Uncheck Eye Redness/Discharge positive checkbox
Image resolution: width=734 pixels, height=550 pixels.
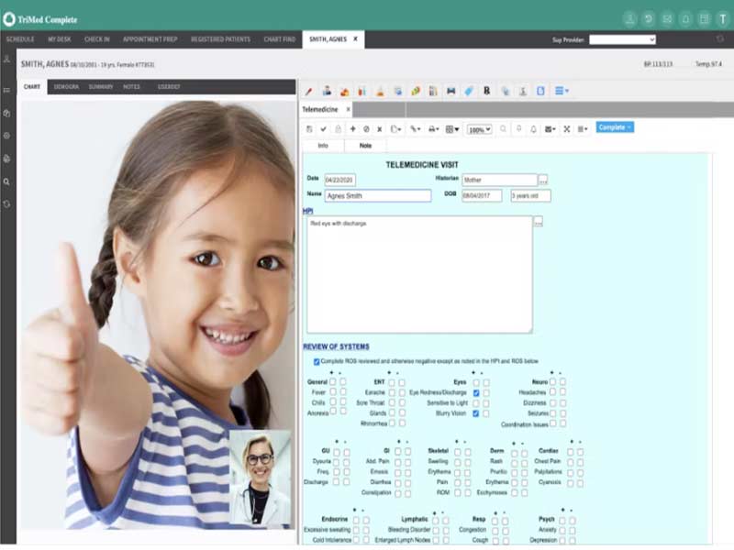(x=476, y=393)
